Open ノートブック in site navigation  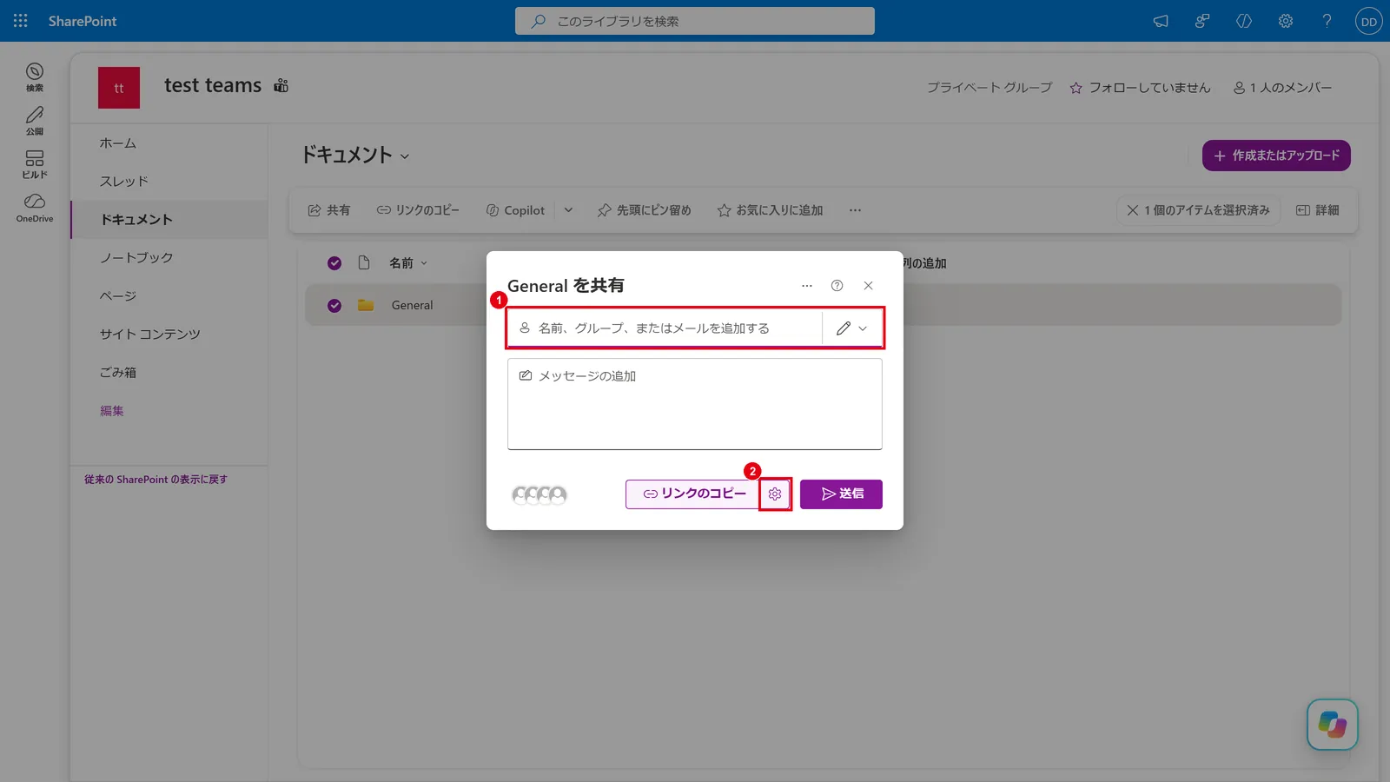click(x=136, y=258)
